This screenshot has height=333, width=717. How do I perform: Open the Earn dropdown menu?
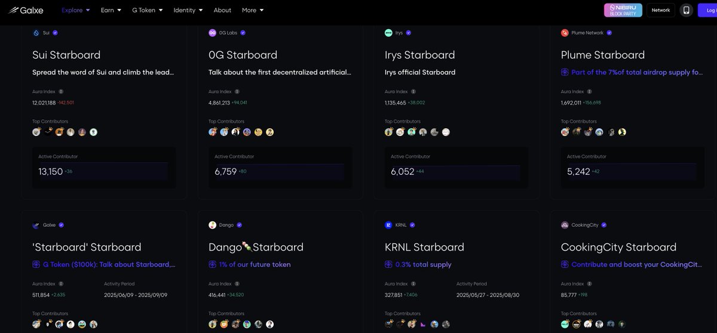click(x=111, y=10)
